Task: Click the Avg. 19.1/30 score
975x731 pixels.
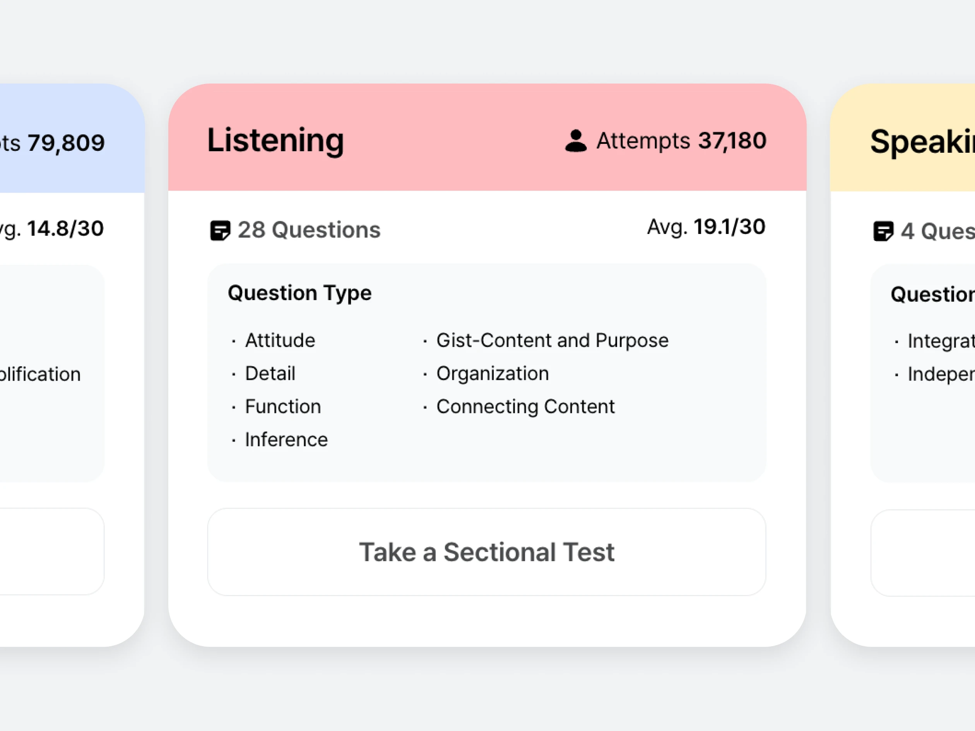Action: 706,227
